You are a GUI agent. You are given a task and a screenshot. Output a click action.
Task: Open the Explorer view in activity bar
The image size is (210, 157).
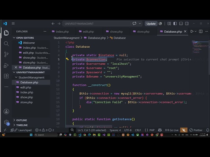click(x=6, y=33)
